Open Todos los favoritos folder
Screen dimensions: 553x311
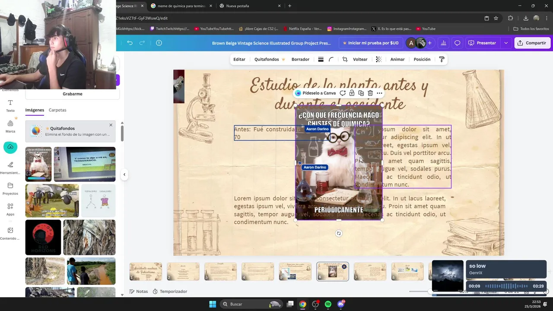click(531, 29)
